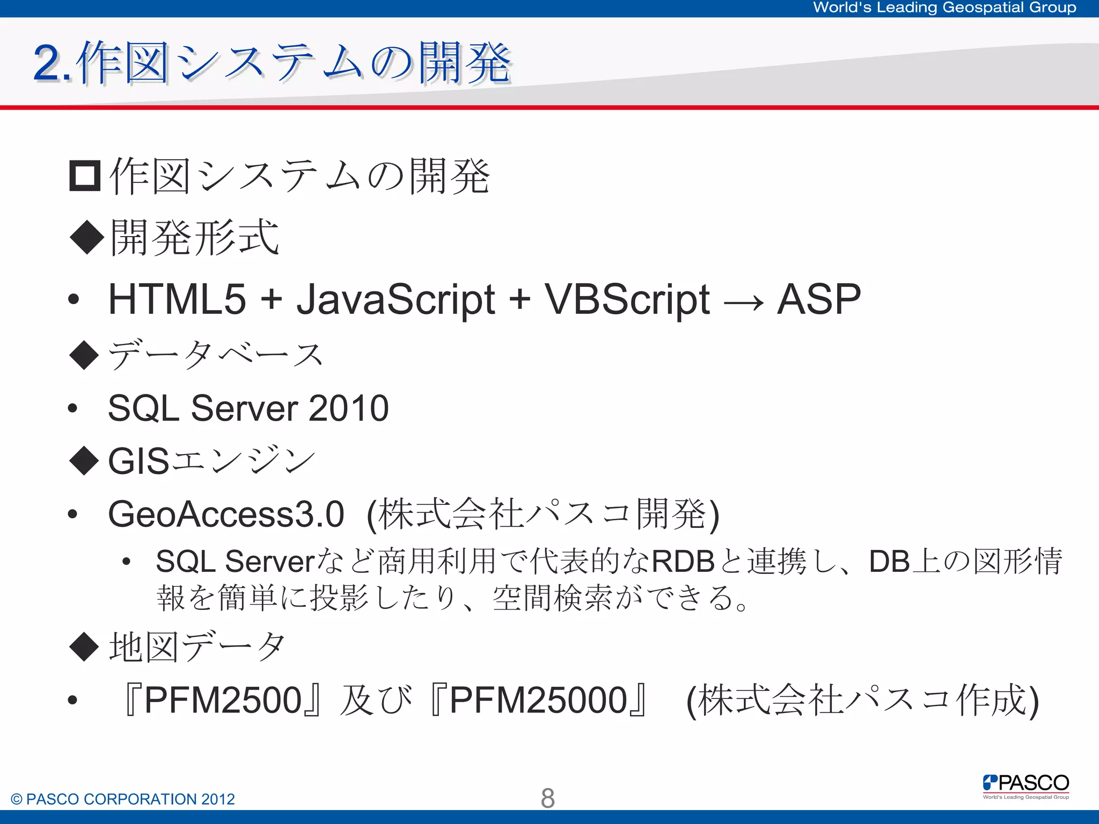The width and height of the screenshot is (1099, 824).
Task: Select the SQL Server 2010 bullet
Action: click(x=248, y=408)
